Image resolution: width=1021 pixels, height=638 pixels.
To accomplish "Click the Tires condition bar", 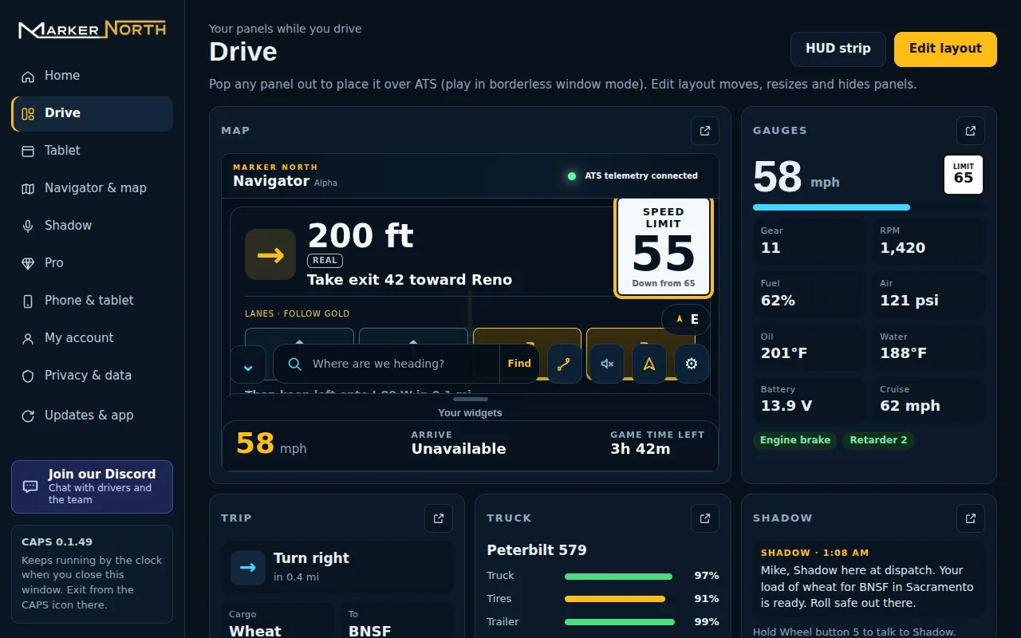I will [621, 599].
